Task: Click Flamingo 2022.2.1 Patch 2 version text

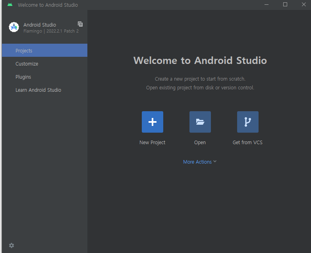Action: coord(51,31)
